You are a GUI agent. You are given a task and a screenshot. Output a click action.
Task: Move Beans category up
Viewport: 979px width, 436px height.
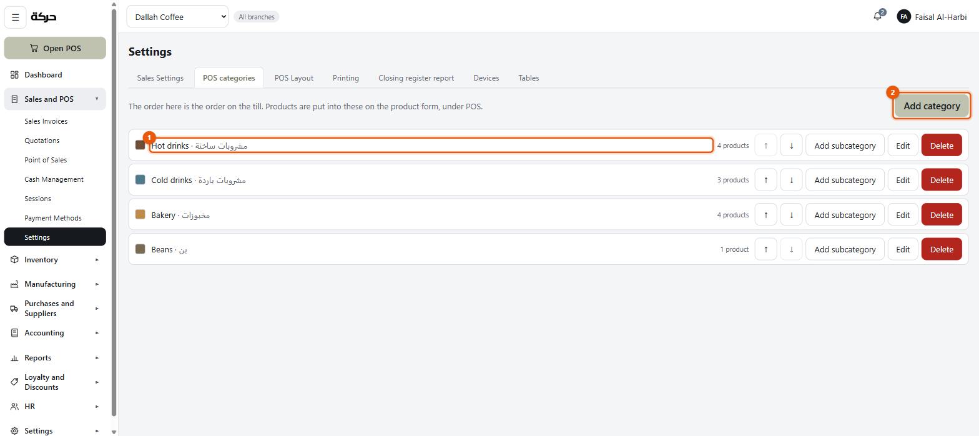coord(765,249)
